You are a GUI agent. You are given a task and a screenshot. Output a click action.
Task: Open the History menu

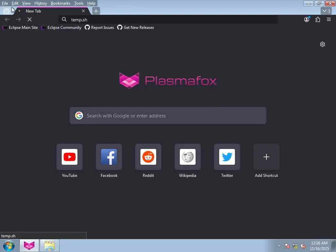(x=40, y=3)
